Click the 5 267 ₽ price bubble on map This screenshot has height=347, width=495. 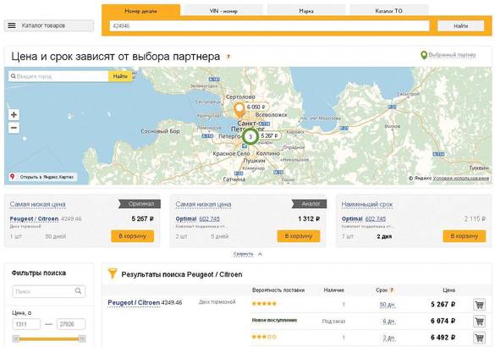coord(270,135)
